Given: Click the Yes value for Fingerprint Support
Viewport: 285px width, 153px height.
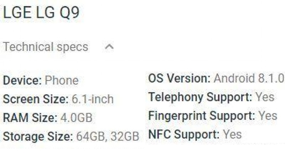Looking at the screenshot, I should coord(268,116).
